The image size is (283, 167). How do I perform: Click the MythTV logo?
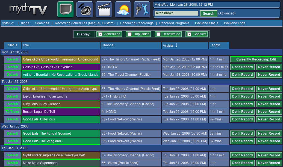[x=28, y=10]
